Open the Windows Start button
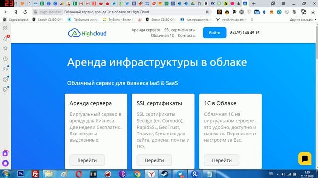 tap(5, 174)
